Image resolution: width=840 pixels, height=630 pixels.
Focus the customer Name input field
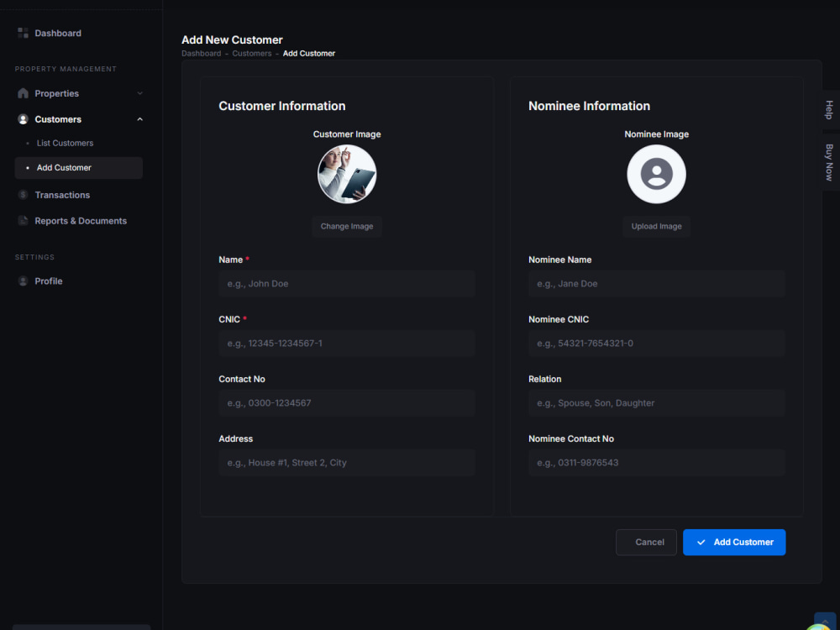coord(347,283)
